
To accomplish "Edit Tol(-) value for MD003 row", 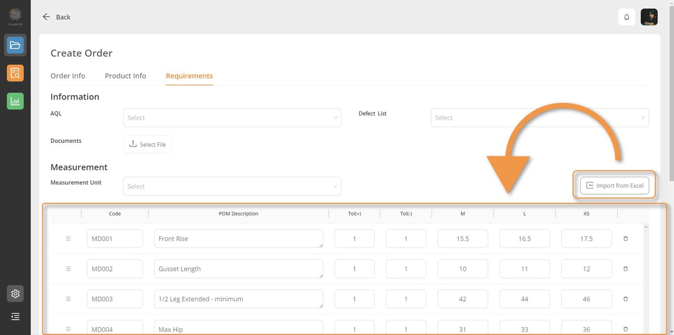I will click(x=406, y=299).
